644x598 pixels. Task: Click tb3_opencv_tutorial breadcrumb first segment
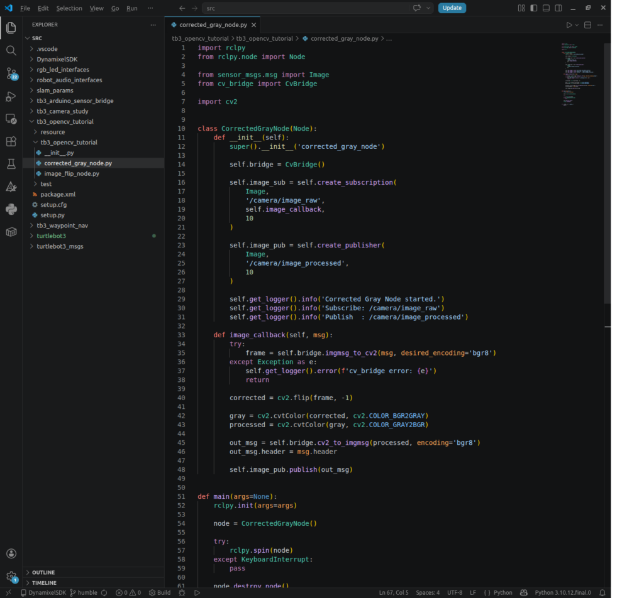pos(200,38)
